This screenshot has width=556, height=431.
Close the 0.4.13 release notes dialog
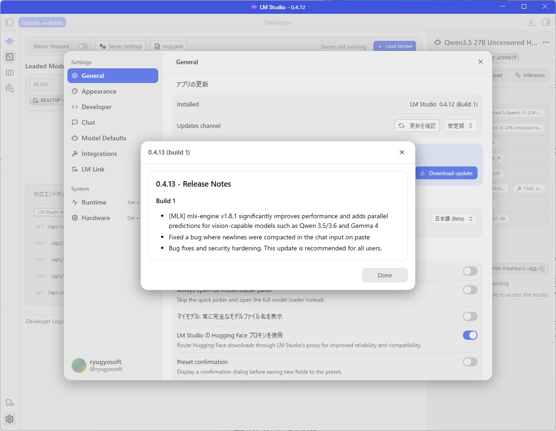pyautogui.click(x=402, y=152)
